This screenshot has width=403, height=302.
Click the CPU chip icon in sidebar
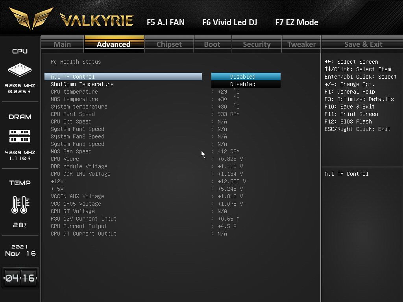point(20,70)
